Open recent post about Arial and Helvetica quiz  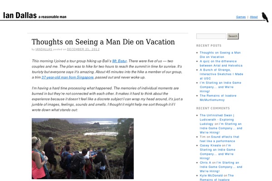[x=221, y=63]
